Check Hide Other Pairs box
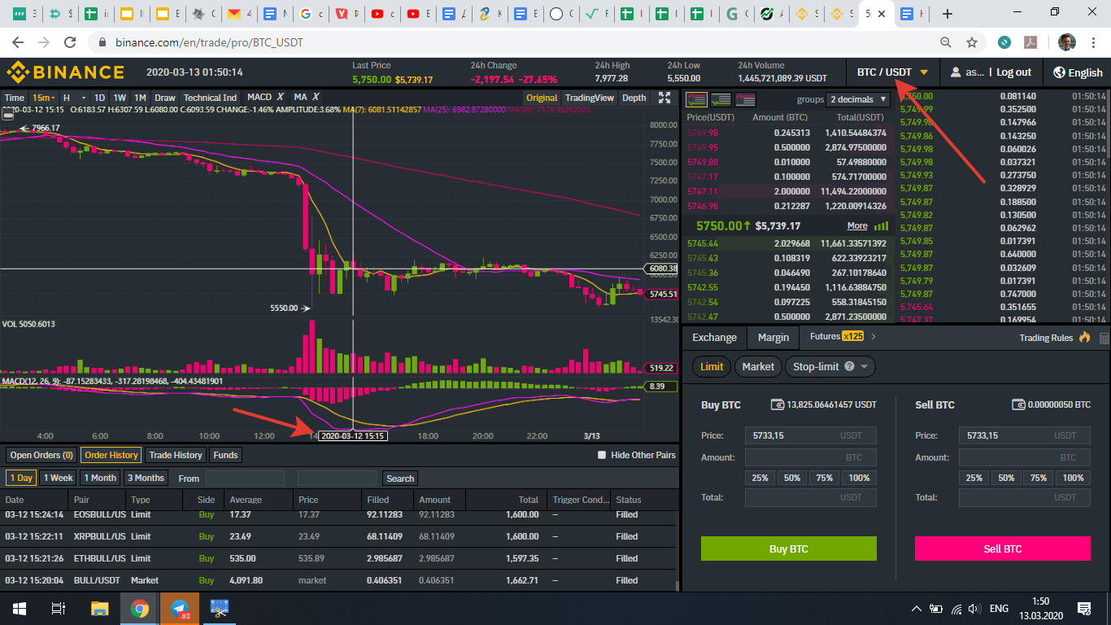The height and width of the screenshot is (625, 1111). click(x=603, y=455)
